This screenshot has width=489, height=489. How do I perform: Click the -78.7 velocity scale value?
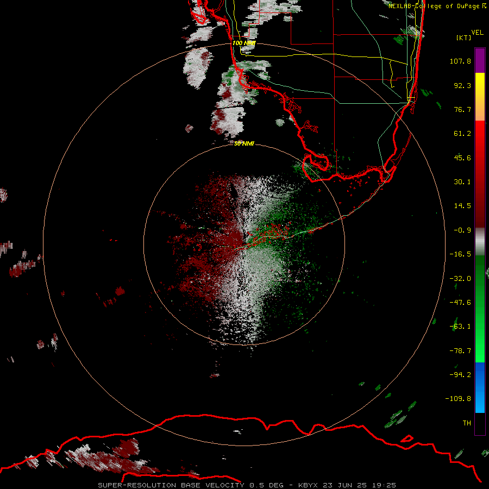point(460,351)
